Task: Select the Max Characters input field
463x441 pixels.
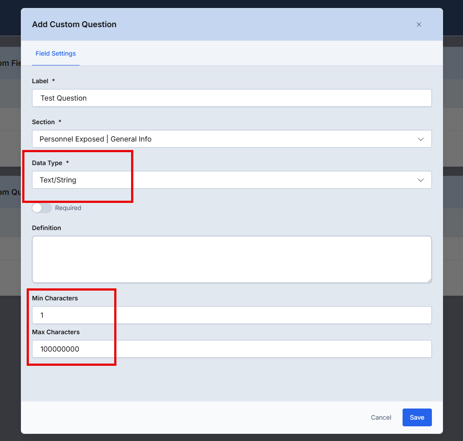Action: click(231, 349)
